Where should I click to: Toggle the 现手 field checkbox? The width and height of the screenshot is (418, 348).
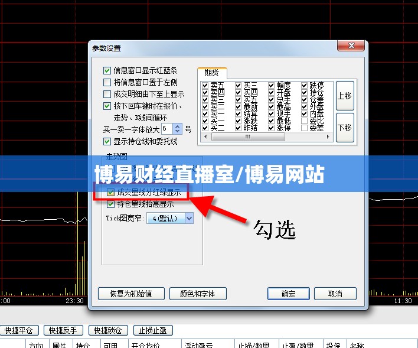[x=271, y=113]
